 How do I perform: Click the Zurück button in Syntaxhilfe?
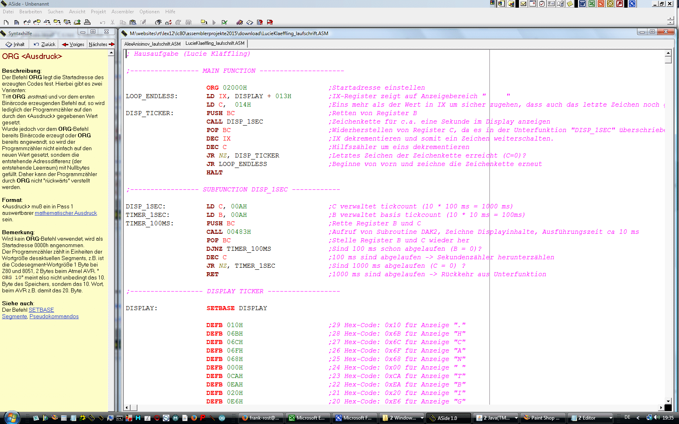(x=44, y=44)
